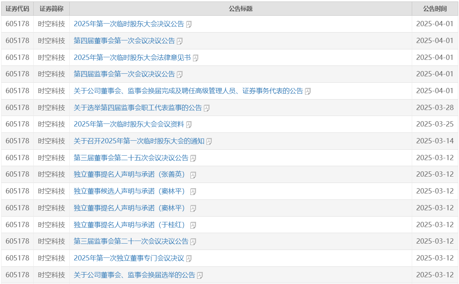Open PDF icon after 2025年第一次临时股东大会法律意见书
The width and height of the screenshot is (459, 284).
coord(195,58)
